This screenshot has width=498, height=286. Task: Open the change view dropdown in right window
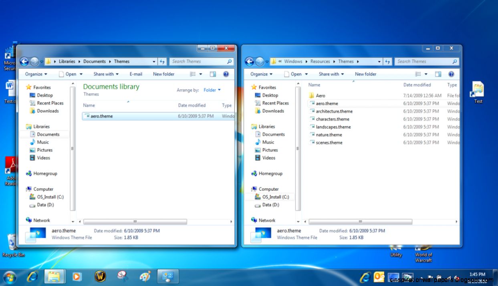tap(426, 74)
